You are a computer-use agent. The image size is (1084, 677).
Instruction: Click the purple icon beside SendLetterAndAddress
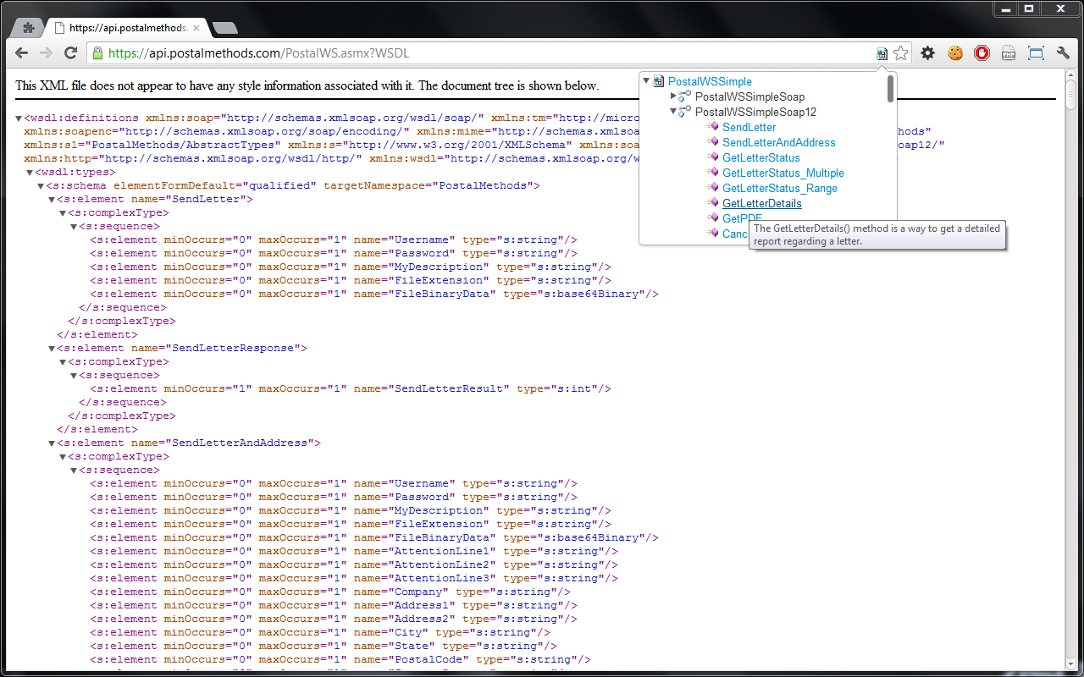point(713,142)
